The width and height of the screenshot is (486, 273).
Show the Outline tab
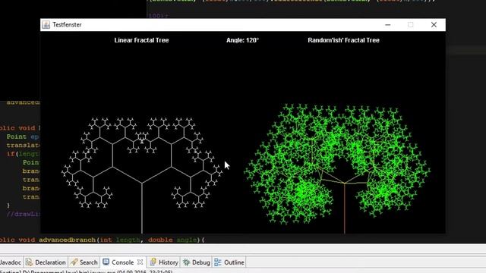pos(229,262)
